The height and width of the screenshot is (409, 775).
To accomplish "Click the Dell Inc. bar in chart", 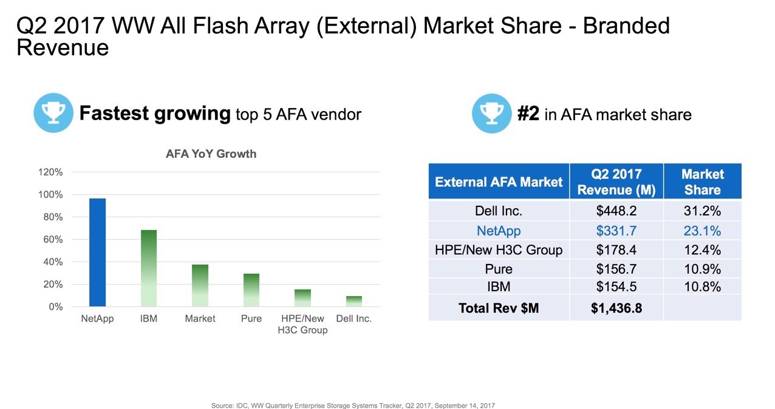I will [354, 301].
